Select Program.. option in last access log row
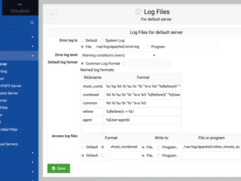Viewport: 241px width, 181px height. [159, 156]
